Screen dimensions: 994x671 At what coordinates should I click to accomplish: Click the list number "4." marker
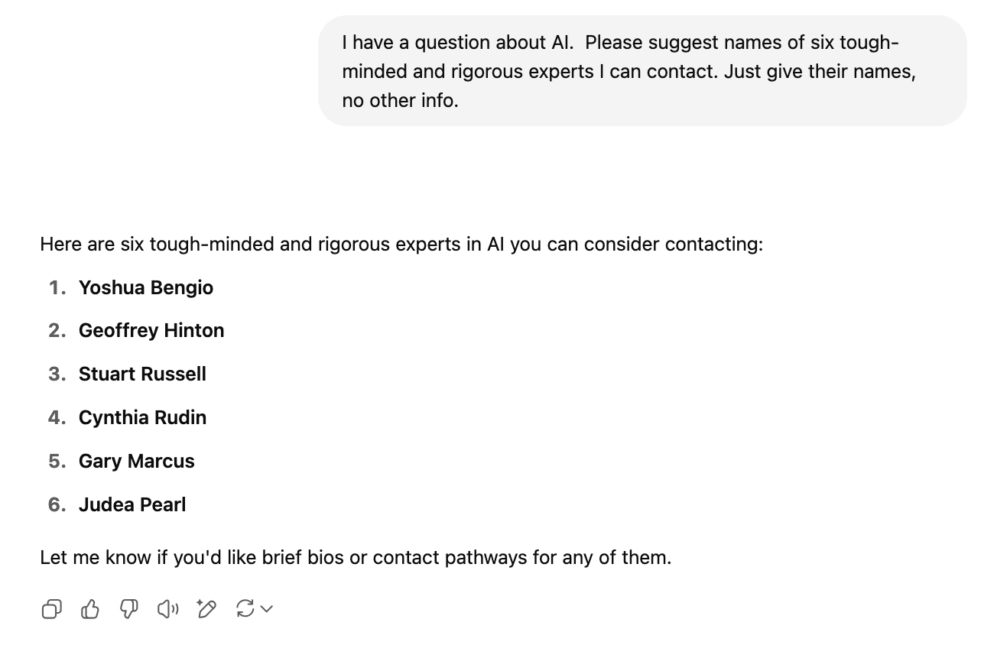click(57, 417)
